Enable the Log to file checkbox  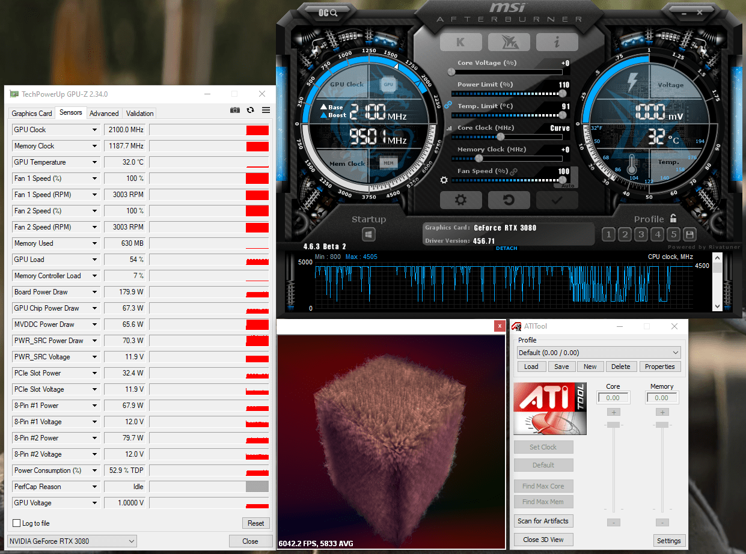pyautogui.click(x=17, y=523)
